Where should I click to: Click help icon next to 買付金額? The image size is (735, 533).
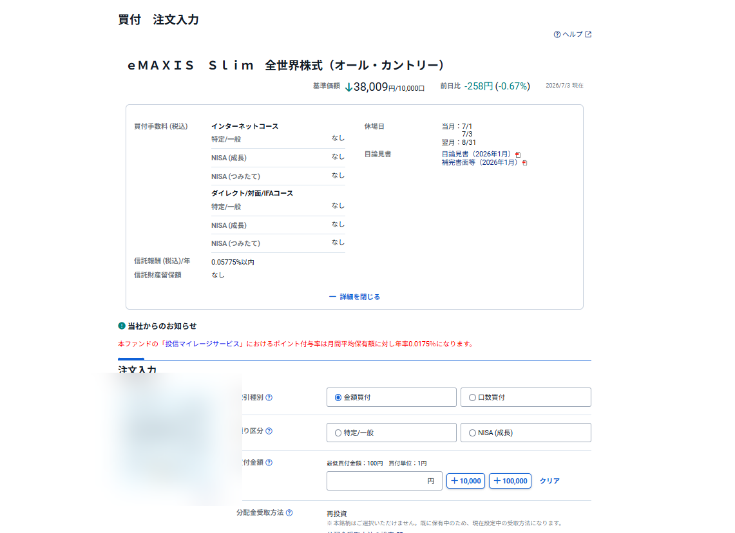(x=269, y=463)
